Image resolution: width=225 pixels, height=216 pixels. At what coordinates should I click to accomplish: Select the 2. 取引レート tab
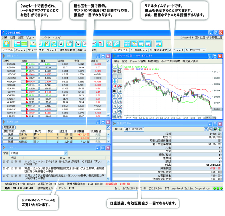tap(139, 50)
